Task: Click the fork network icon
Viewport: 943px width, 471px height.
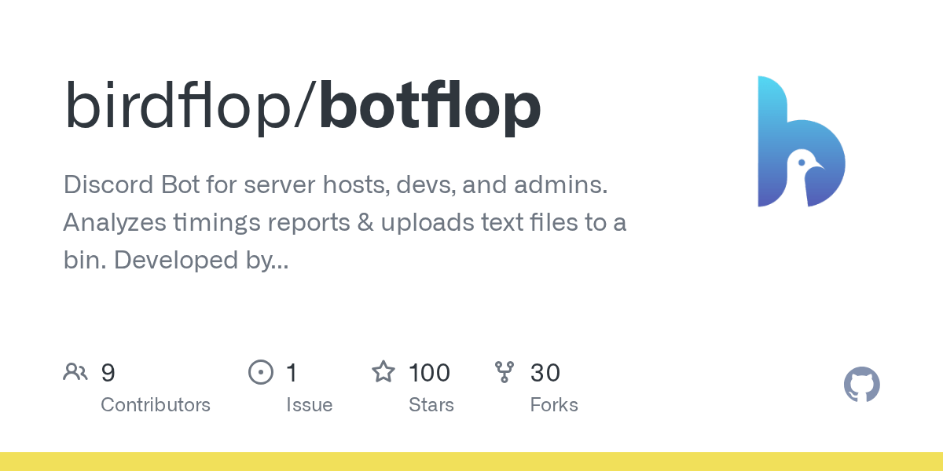Action: 505,372
